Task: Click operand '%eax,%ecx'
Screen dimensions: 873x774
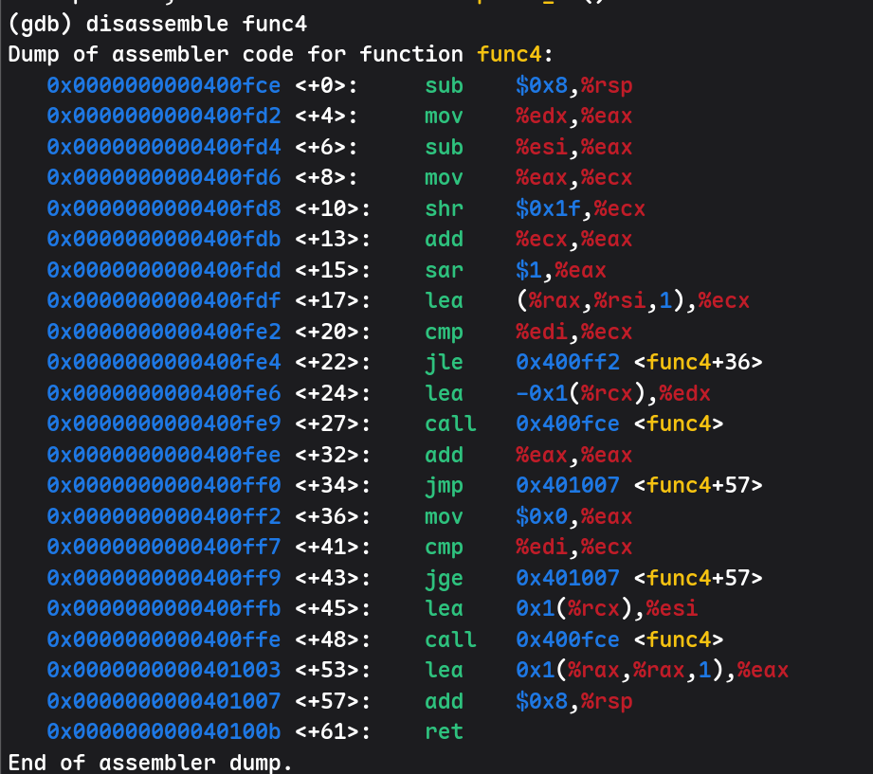Action: click(574, 178)
